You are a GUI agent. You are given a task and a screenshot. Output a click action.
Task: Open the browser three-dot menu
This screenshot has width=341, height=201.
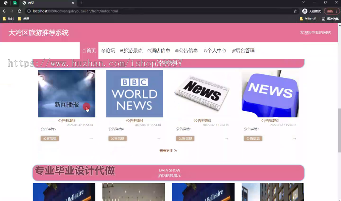tap(337, 11)
